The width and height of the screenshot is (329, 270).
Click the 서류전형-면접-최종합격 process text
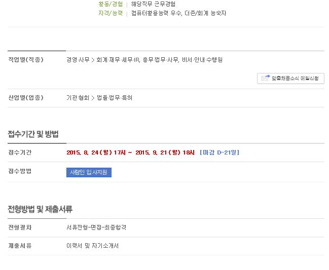point(96,227)
